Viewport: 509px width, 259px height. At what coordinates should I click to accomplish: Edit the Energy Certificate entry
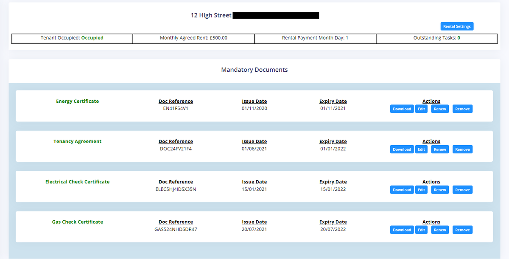coord(421,109)
